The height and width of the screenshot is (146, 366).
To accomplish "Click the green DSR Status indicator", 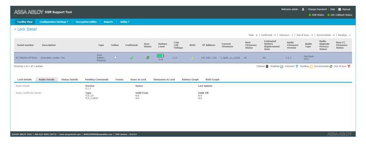I will 310,15.
